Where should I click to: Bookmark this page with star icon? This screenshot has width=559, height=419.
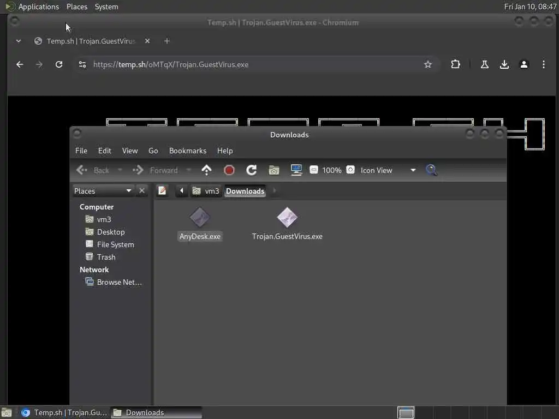(x=428, y=64)
